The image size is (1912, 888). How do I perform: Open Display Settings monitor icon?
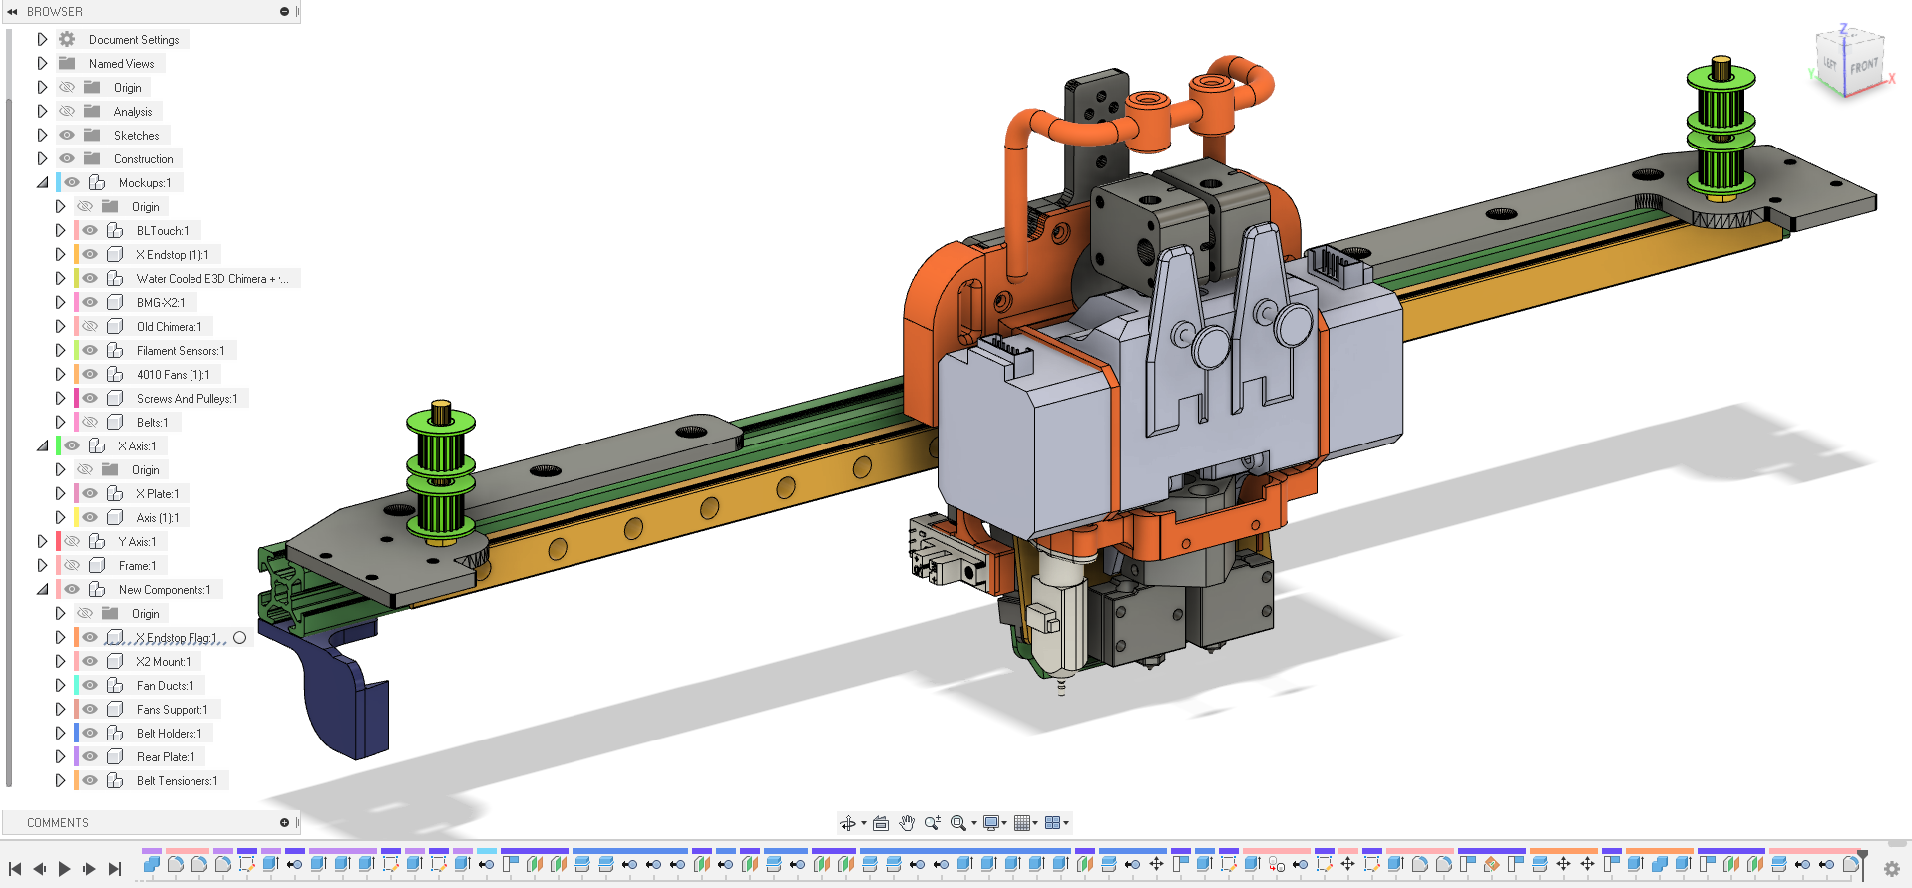[991, 823]
